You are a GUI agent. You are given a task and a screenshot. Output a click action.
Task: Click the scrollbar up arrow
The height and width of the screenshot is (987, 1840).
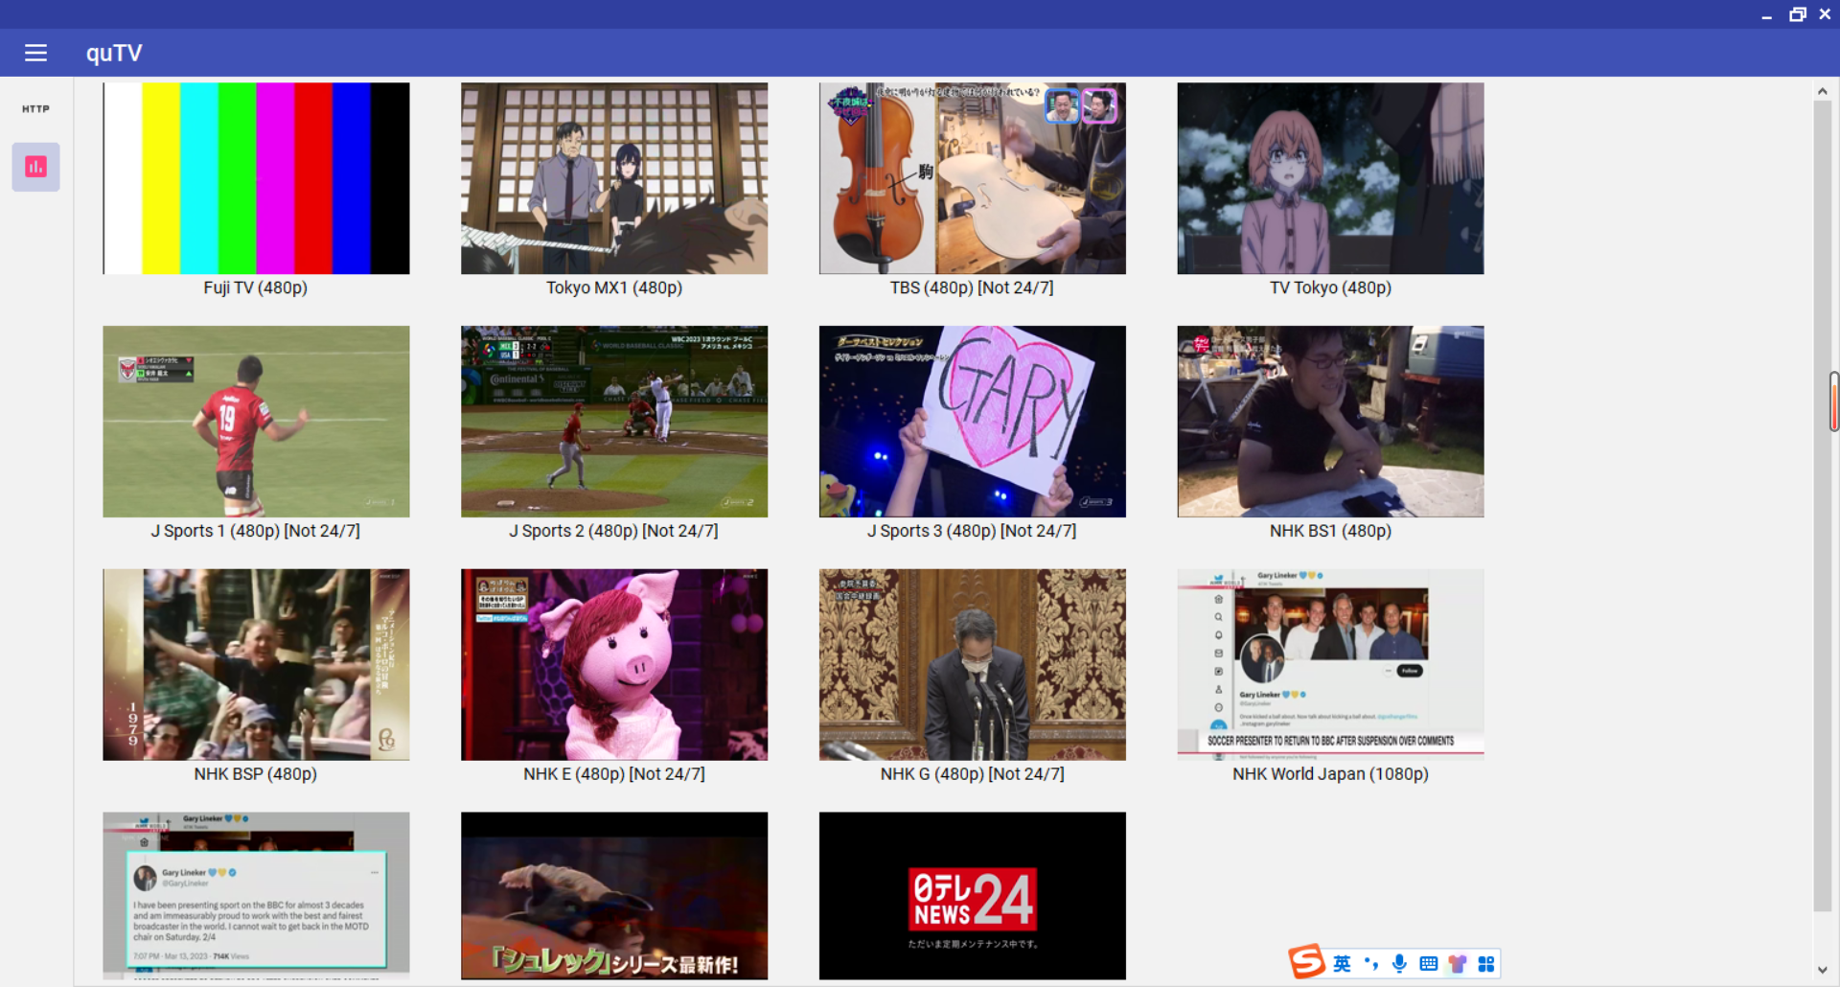point(1822,91)
